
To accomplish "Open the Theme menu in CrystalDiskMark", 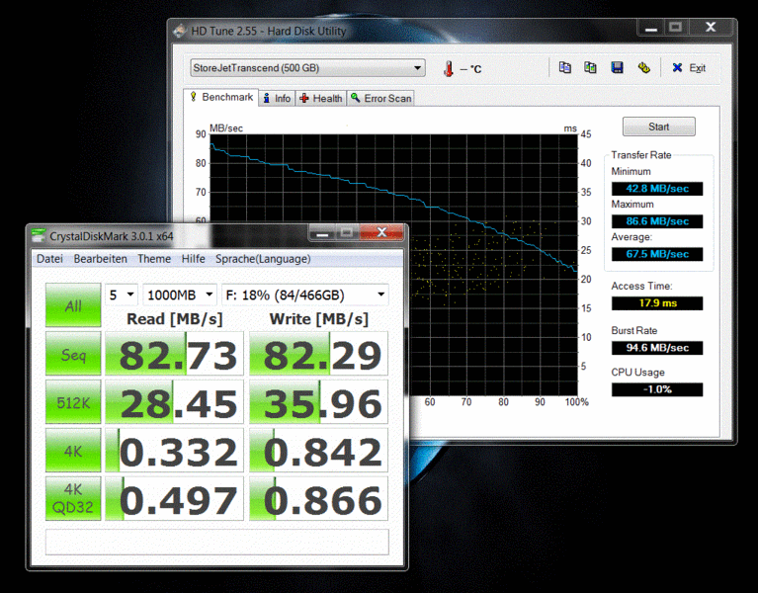I will (154, 259).
